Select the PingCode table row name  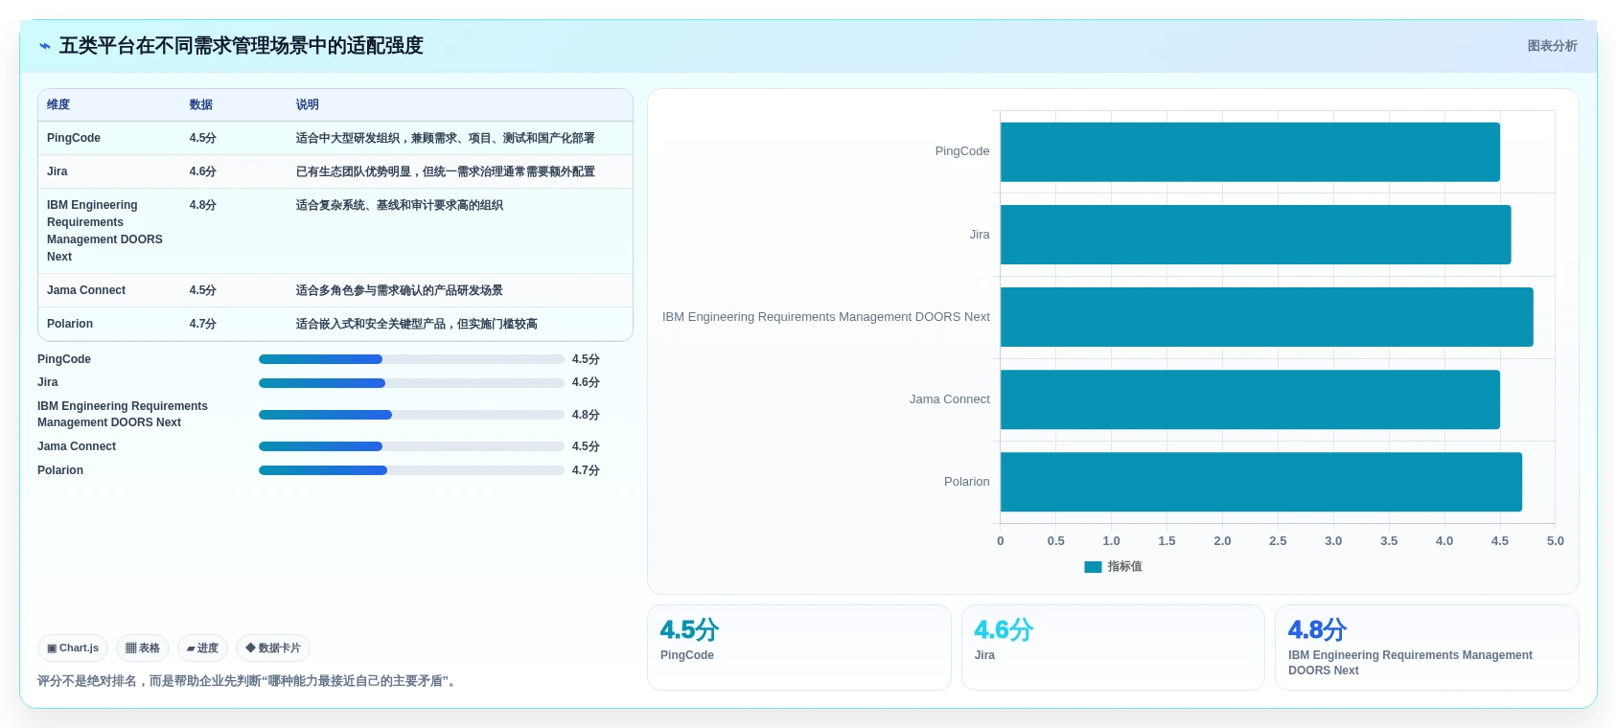click(74, 138)
